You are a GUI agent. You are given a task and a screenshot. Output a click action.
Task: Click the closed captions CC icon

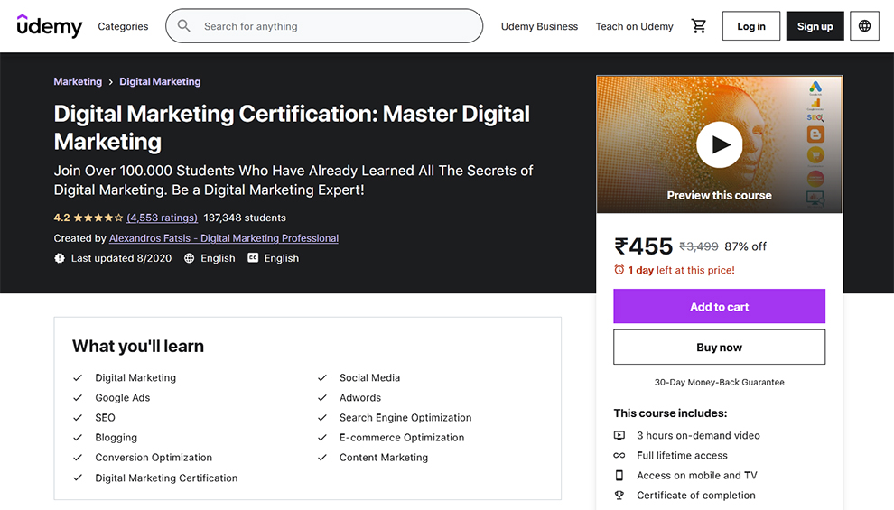coord(253,258)
